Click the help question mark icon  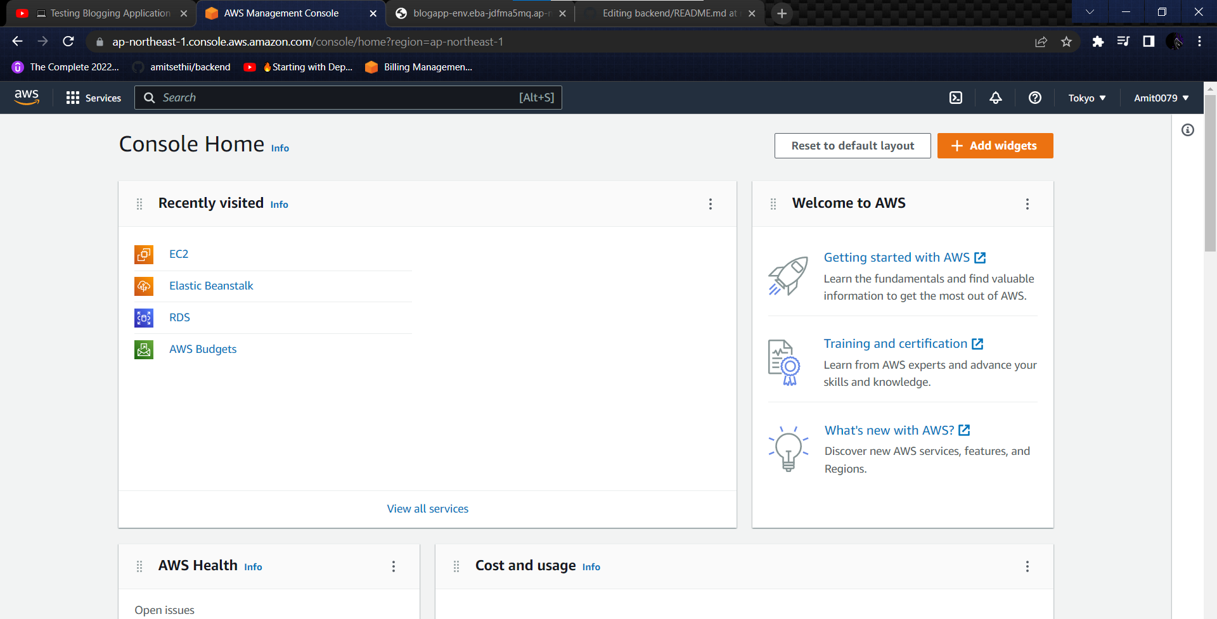[1034, 98]
